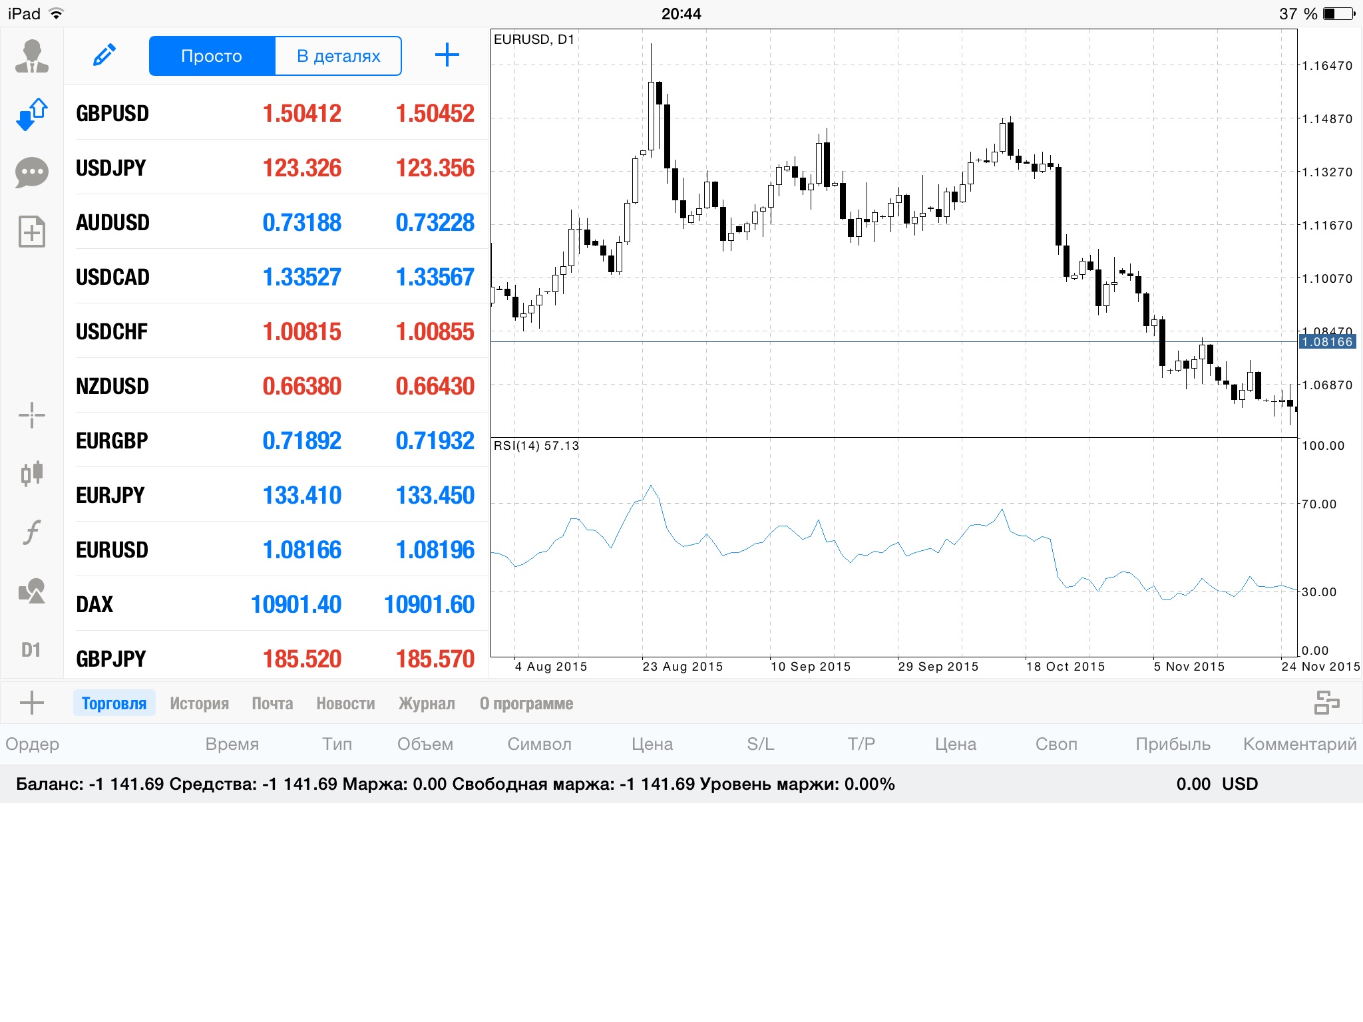The image size is (1363, 1022).
Task: Add new trade with bottom plus
Action: click(31, 703)
